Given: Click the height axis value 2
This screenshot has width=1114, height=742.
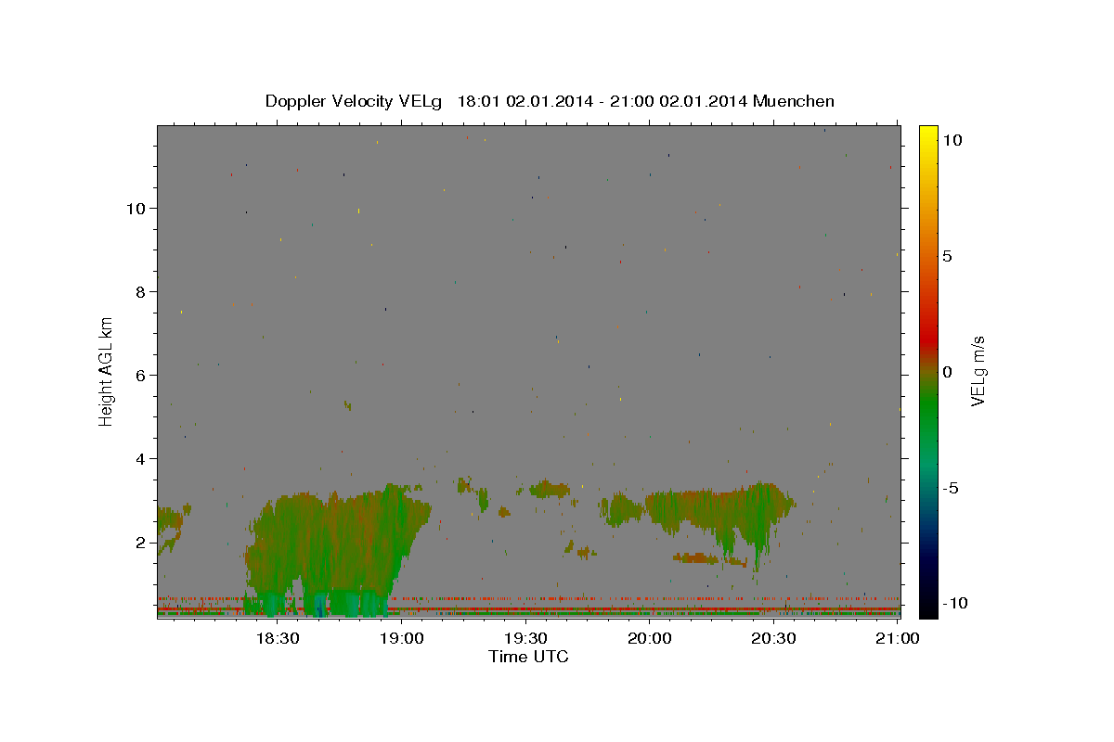Looking at the screenshot, I should [140, 543].
